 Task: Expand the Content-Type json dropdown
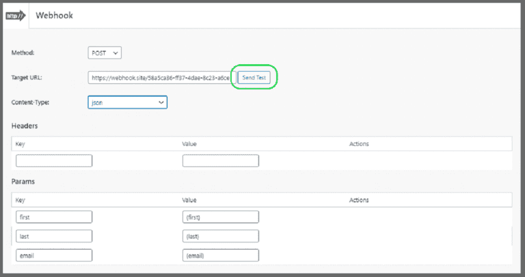tap(127, 102)
